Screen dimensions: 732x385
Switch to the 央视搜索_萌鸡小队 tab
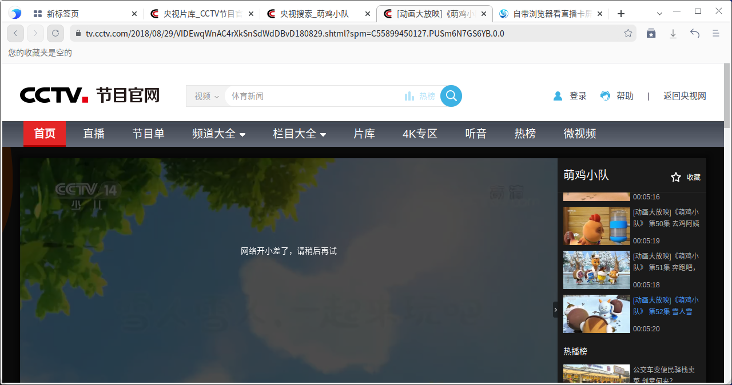coord(318,14)
